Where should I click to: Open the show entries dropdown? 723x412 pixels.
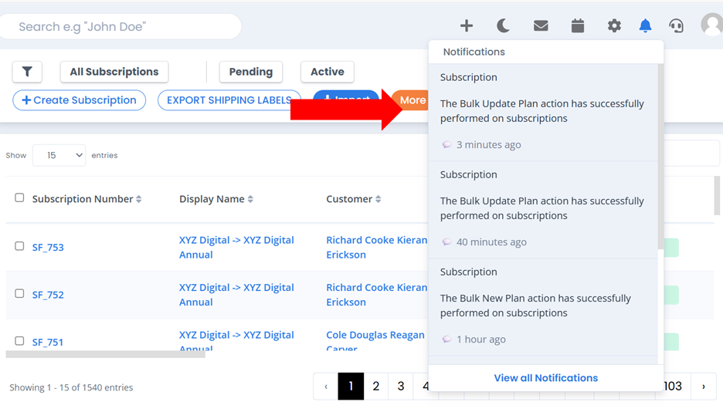[59, 155]
